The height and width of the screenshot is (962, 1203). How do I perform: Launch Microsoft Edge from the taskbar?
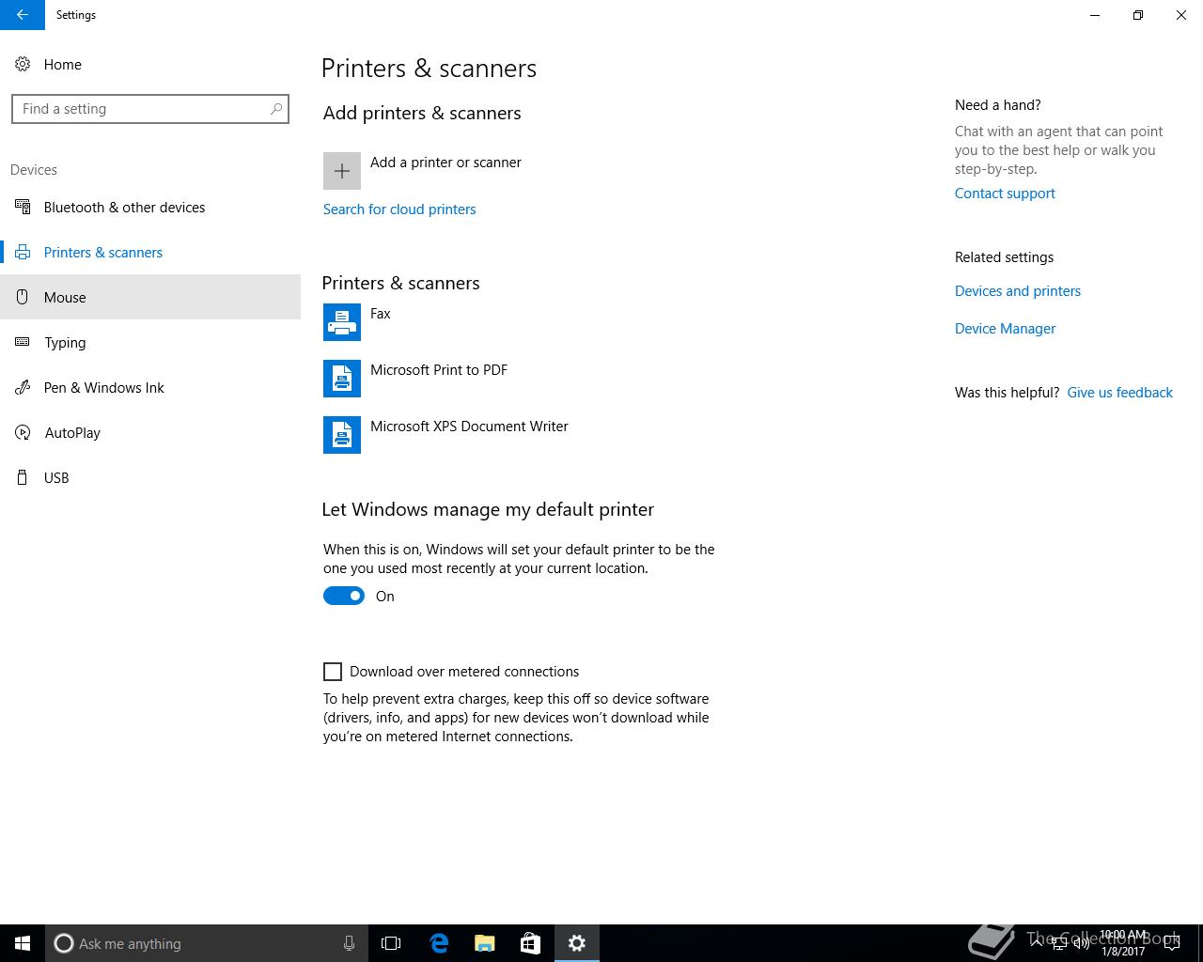[439, 943]
